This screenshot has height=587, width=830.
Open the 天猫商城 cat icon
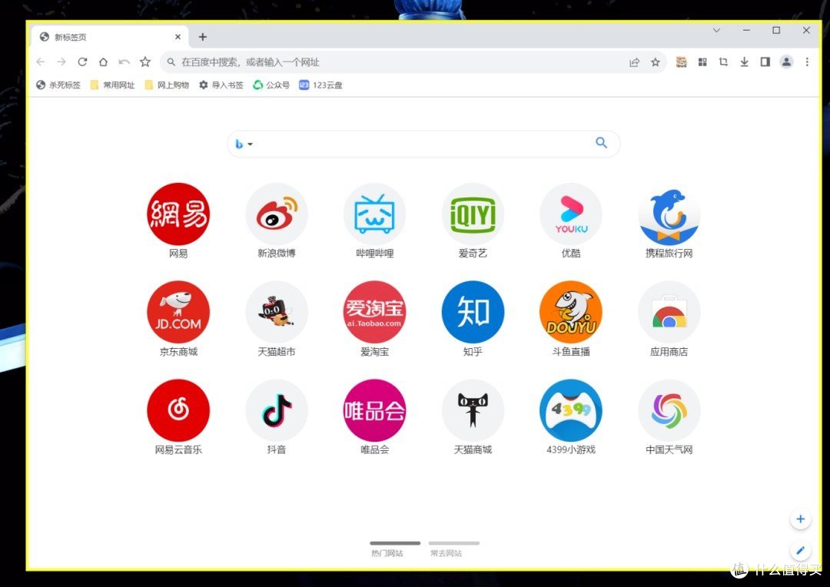[x=473, y=410]
